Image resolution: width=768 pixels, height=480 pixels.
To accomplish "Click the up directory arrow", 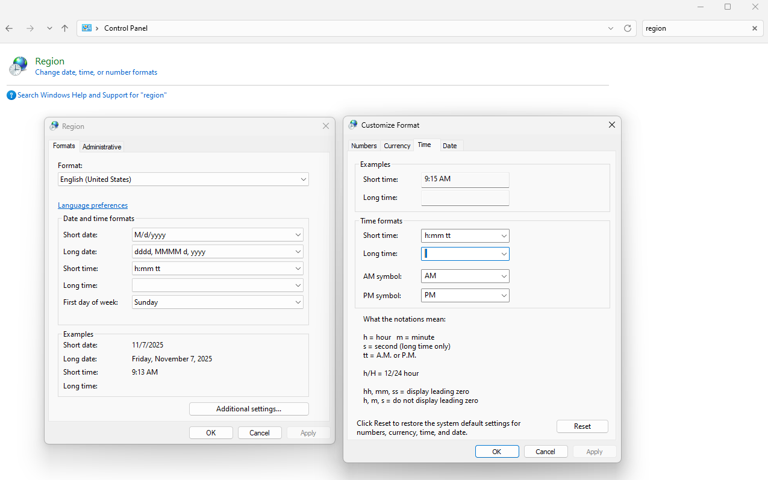I will 65,28.
